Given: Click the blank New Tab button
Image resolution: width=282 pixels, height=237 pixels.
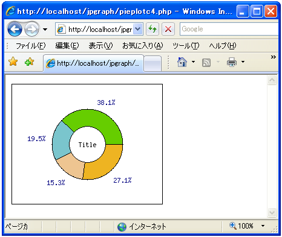Looking at the screenshot, I should click(x=152, y=63).
